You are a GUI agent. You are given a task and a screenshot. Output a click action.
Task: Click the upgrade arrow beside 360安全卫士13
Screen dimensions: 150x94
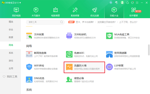[x=20, y=3]
